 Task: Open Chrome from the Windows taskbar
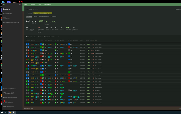click(10, 112)
